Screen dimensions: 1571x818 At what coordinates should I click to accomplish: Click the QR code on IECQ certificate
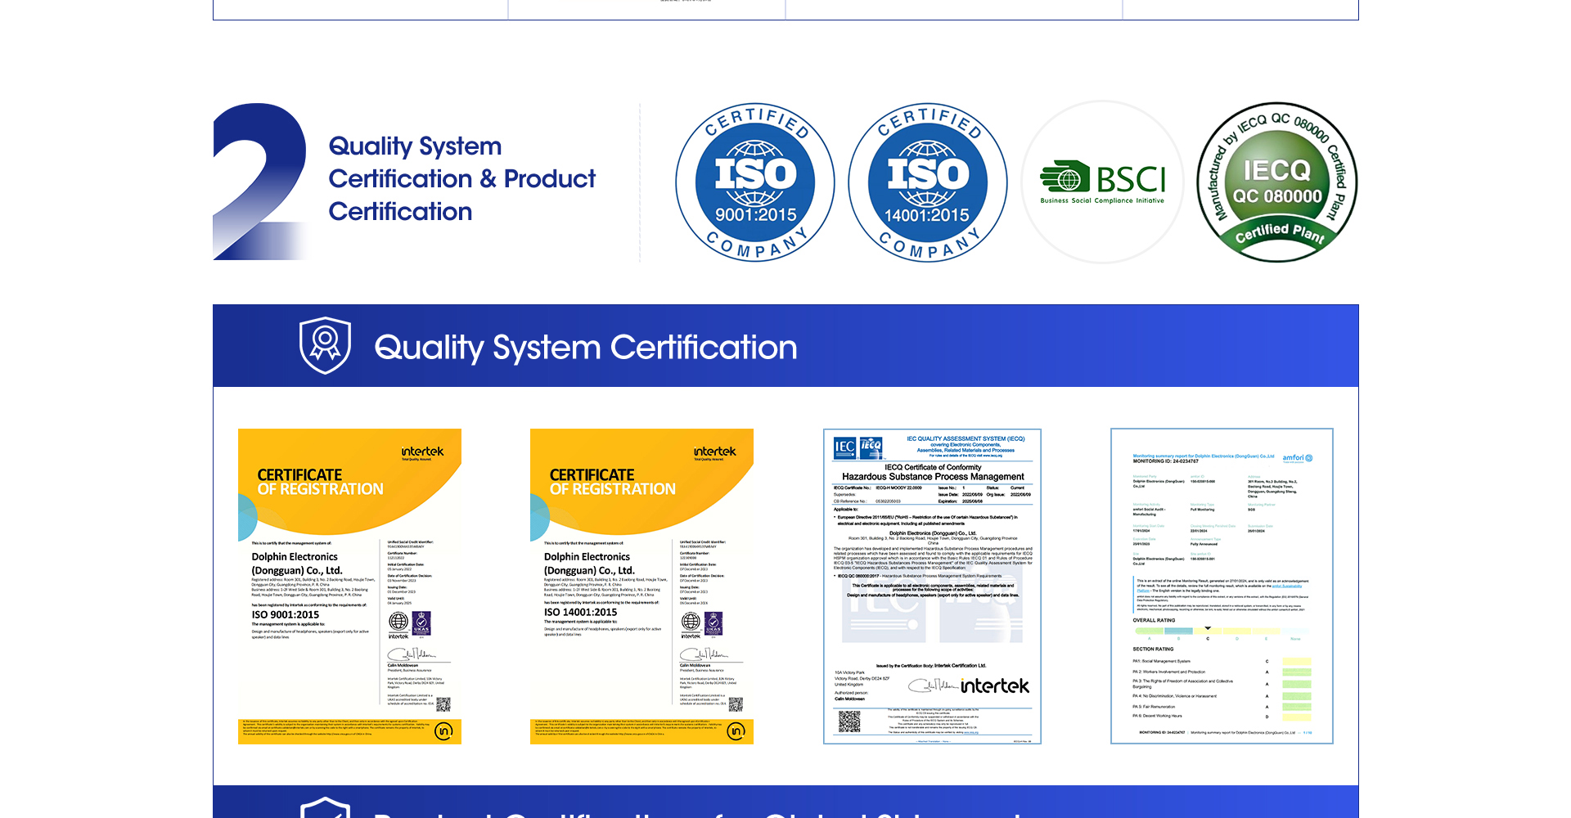tap(849, 721)
